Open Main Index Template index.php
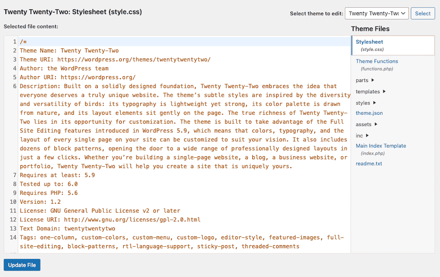The height and width of the screenshot is (277, 440). click(380, 146)
